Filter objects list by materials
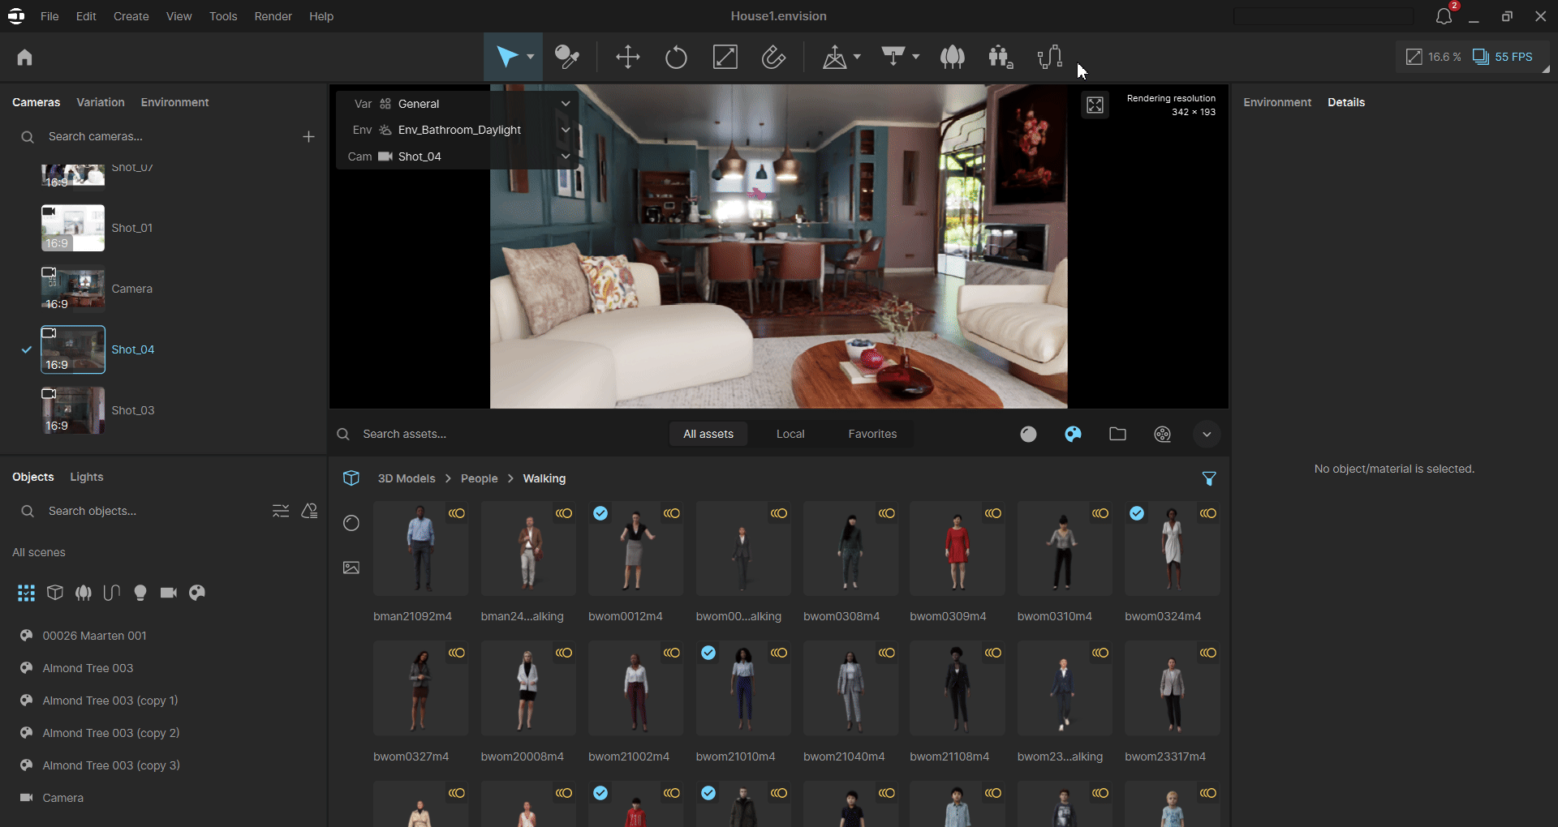 (197, 593)
